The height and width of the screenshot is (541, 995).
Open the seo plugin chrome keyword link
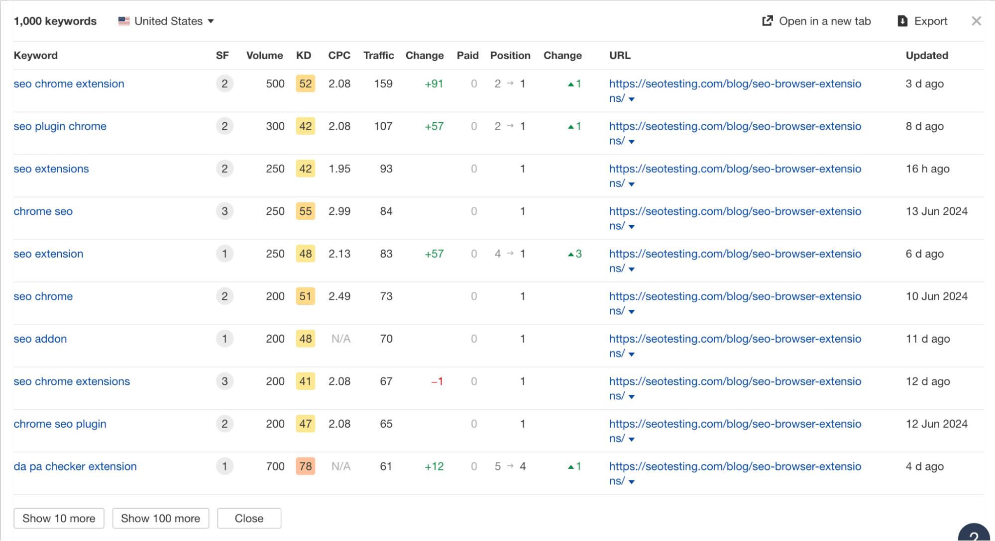(60, 126)
